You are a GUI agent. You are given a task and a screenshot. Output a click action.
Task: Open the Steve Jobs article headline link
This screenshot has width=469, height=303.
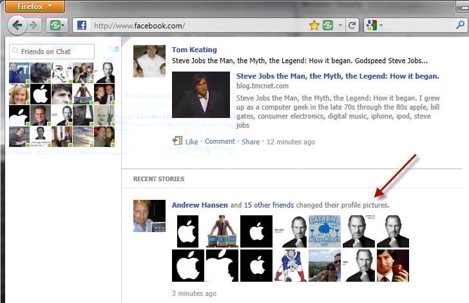coord(338,76)
